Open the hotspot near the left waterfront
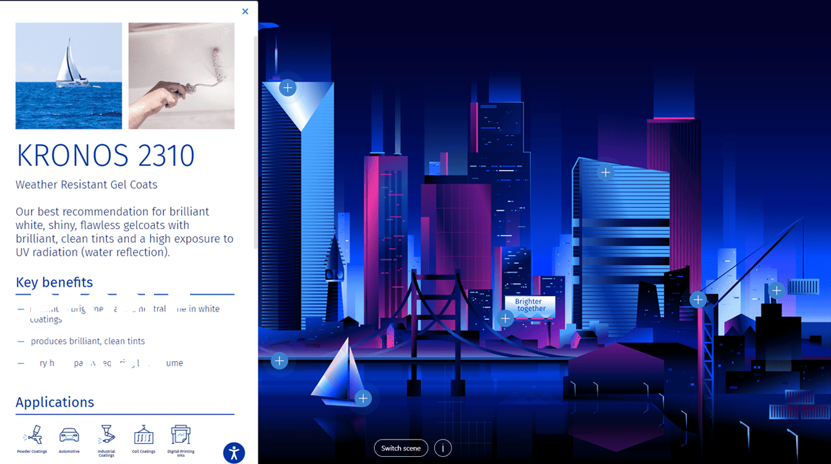Image resolution: width=831 pixels, height=464 pixels. point(280,360)
